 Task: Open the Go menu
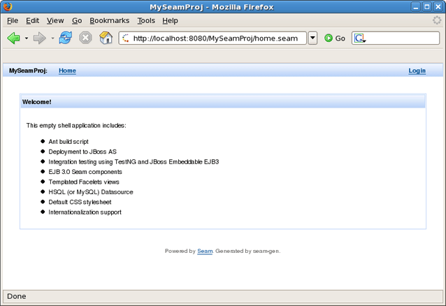[77, 20]
